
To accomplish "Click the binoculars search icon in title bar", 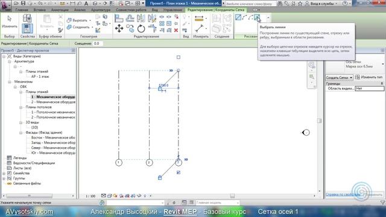I will coord(280,4).
